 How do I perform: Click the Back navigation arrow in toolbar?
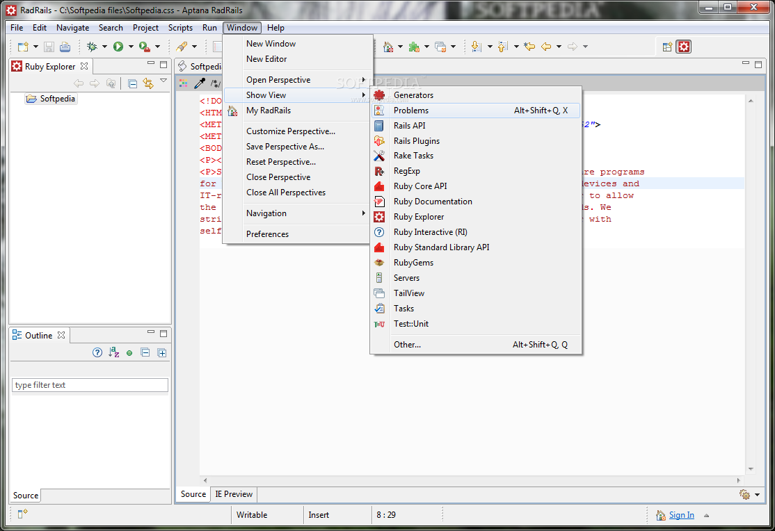click(546, 47)
